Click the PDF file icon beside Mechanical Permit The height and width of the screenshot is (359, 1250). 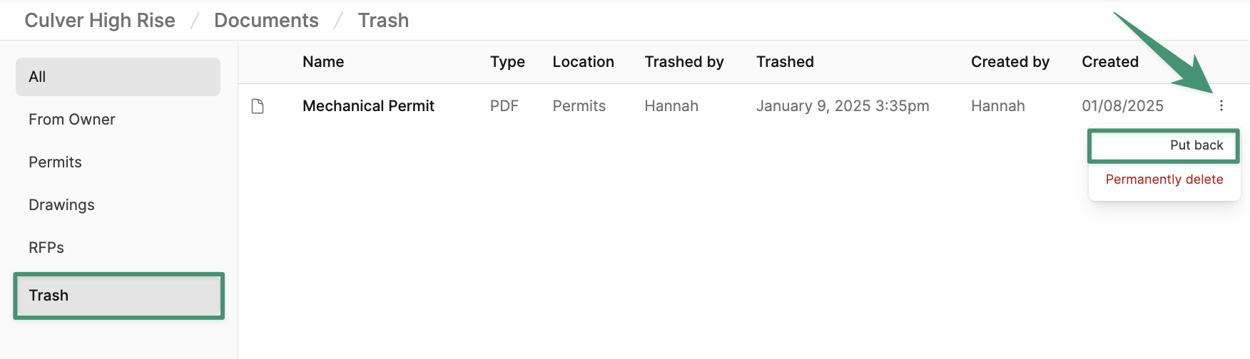point(258,106)
